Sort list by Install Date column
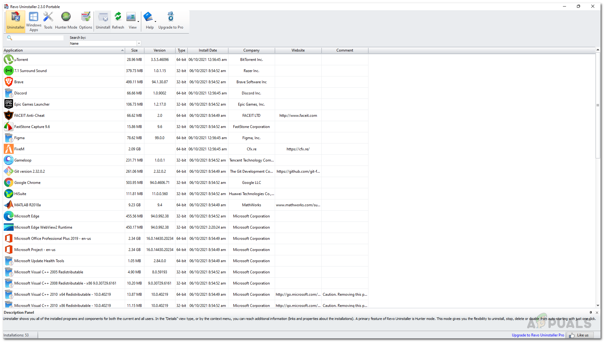Image resolution: width=604 pixels, height=342 pixels. (x=208, y=50)
